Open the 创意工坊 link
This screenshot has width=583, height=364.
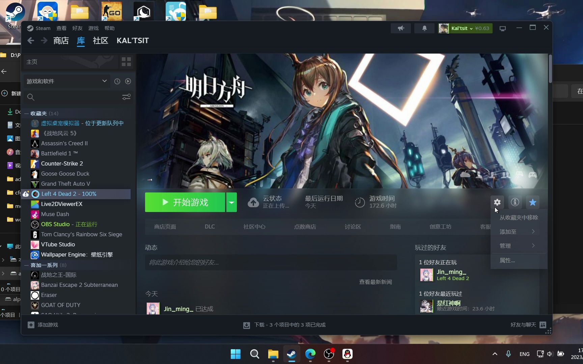point(440,227)
